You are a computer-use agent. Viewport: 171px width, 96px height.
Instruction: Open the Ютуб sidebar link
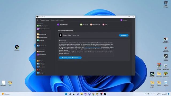click(x=40, y=70)
